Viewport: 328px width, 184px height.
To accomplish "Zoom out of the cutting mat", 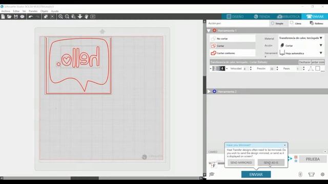I will (x=67, y=17).
